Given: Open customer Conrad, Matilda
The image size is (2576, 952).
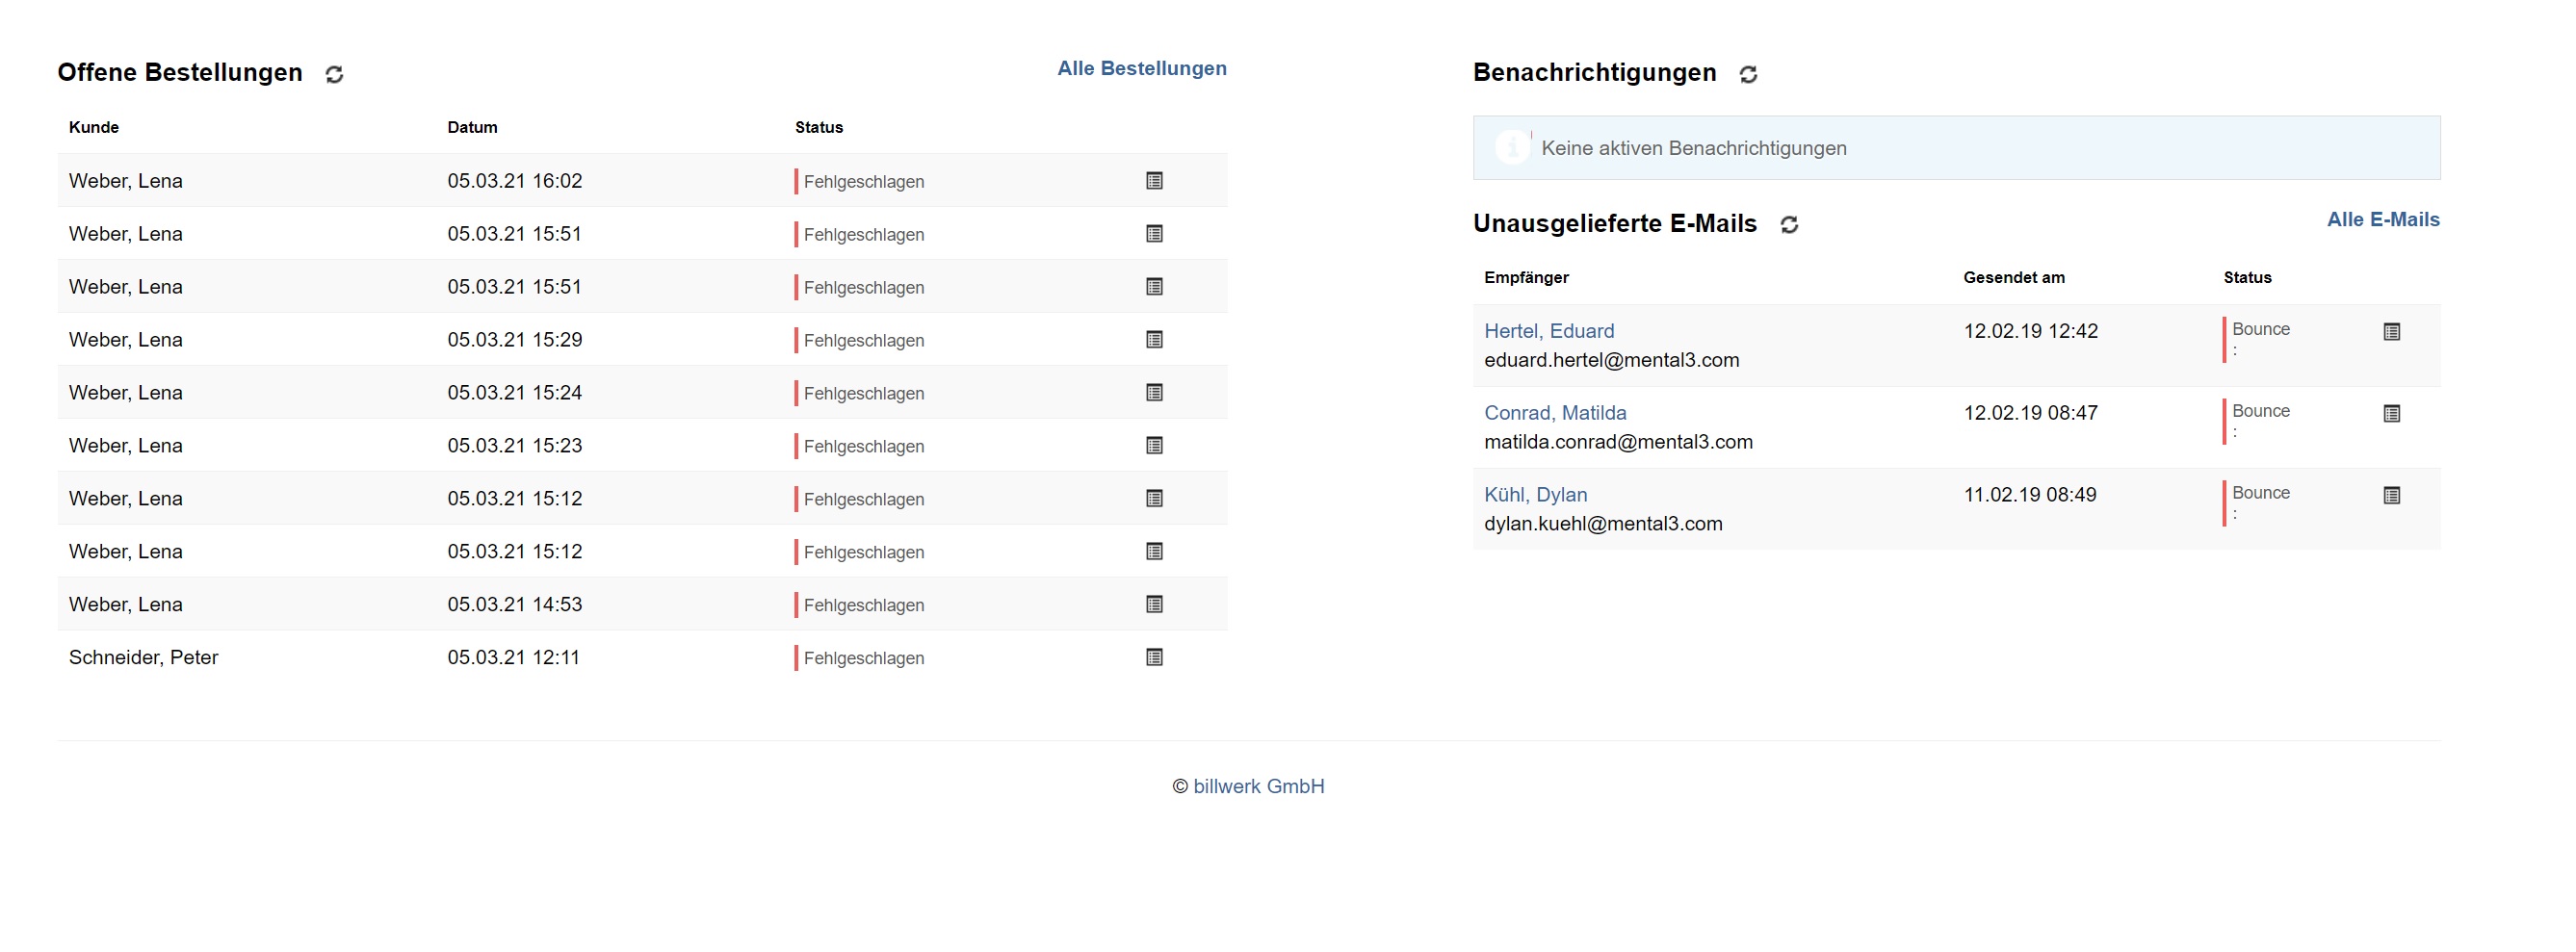Looking at the screenshot, I should [1555, 413].
